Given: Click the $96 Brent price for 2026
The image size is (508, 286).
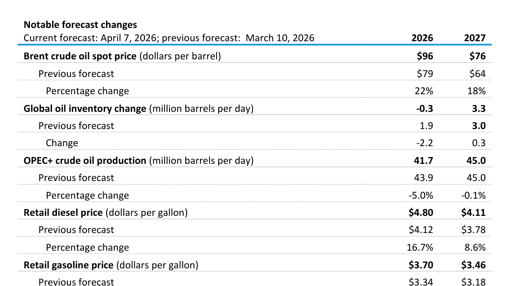Looking at the screenshot, I should click(x=424, y=56).
